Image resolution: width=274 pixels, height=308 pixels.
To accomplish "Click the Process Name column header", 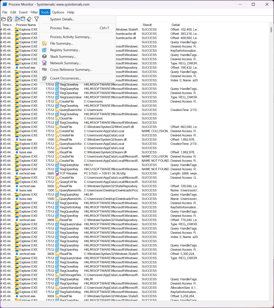I will coord(26,25).
